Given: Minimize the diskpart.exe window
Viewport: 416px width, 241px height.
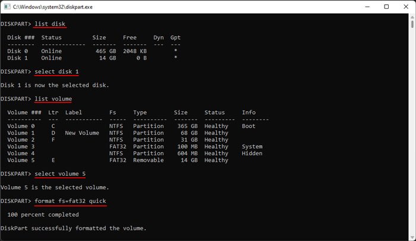Looking at the screenshot, I should [367, 7].
